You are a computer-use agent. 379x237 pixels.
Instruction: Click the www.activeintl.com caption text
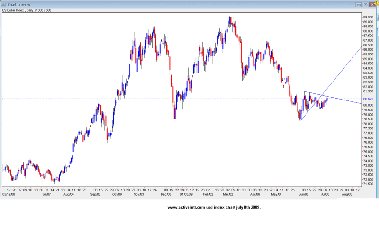214,207
